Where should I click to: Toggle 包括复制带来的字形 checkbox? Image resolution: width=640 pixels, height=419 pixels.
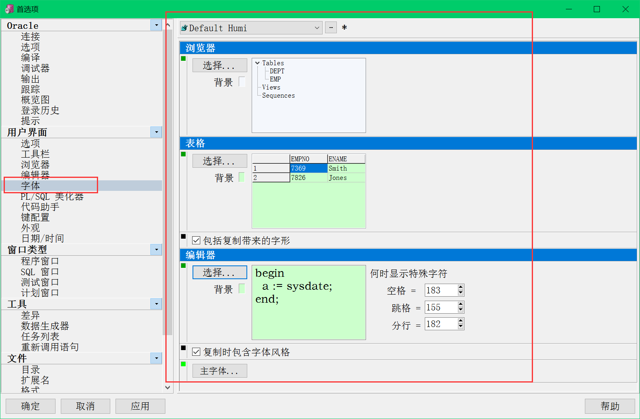click(x=196, y=240)
